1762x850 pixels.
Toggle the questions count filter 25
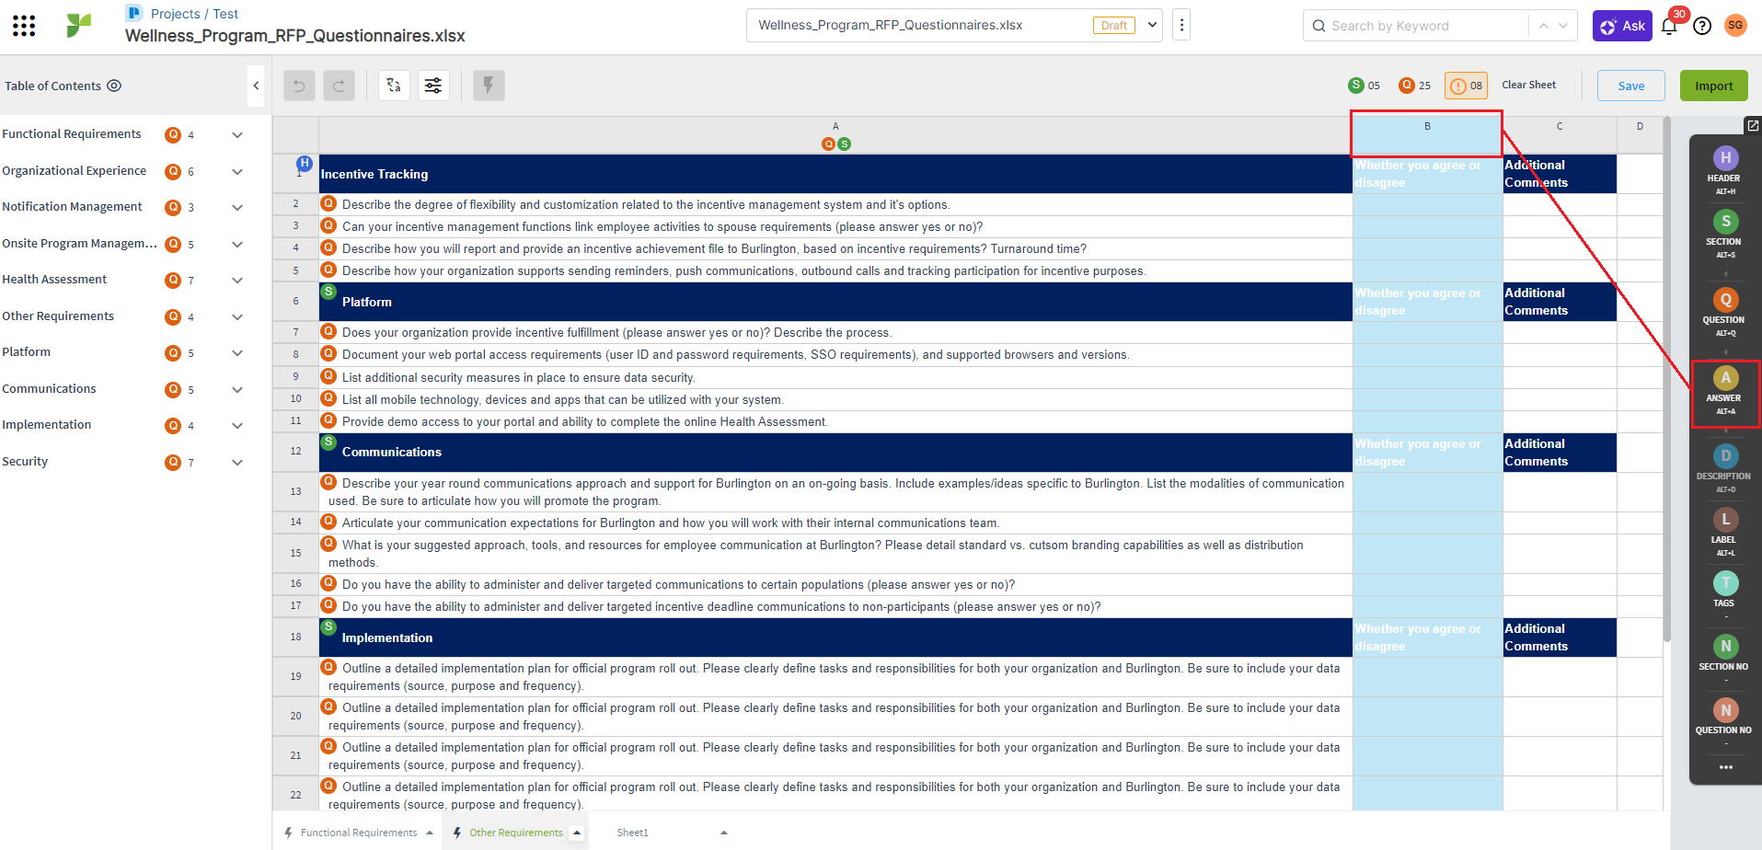pos(1414,86)
